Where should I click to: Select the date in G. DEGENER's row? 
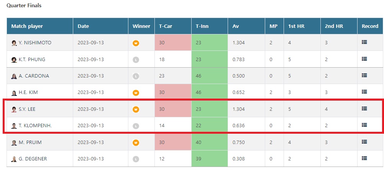90,159
